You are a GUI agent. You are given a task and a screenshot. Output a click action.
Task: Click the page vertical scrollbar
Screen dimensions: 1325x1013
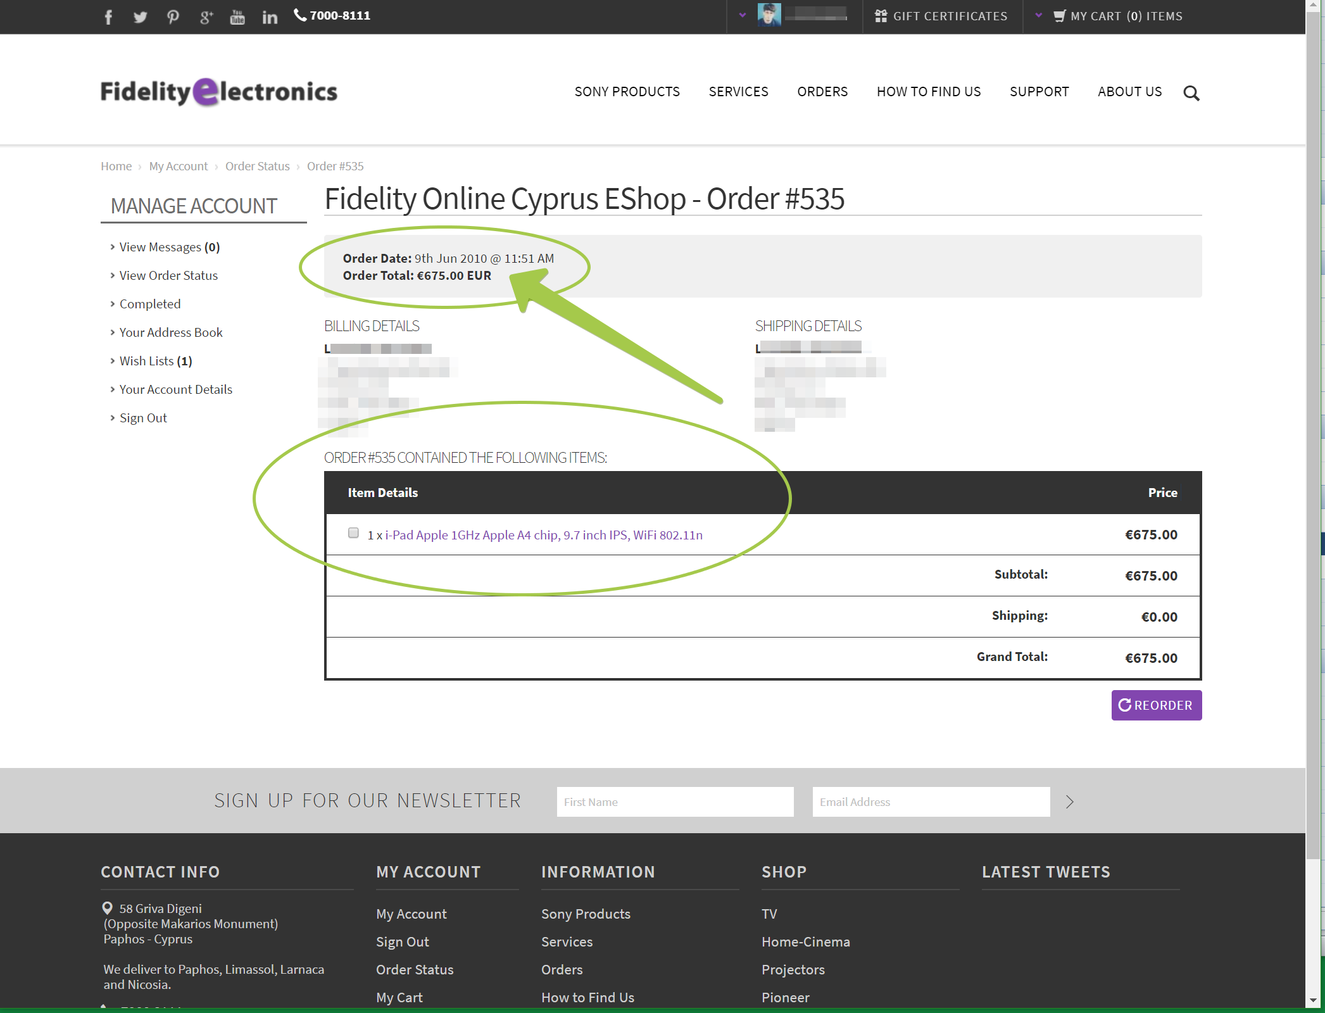coord(1314,437)
